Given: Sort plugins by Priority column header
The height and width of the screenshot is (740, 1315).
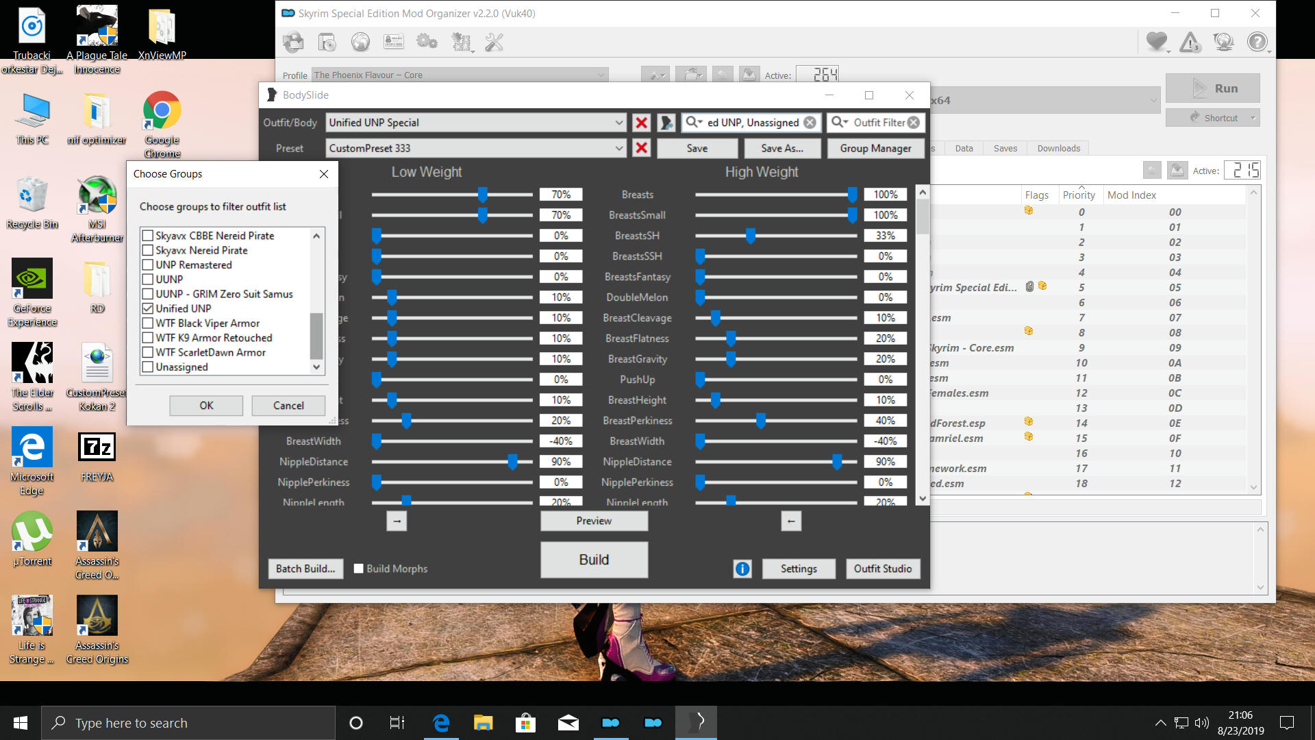Looking at the screenshot, I should [1079, 195].
